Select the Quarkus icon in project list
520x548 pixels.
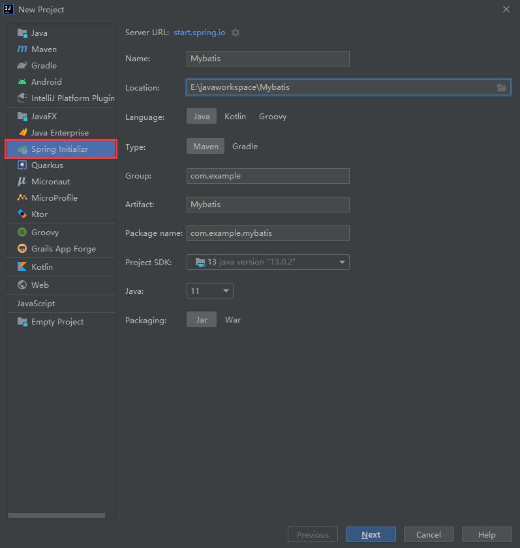(22, 166)
